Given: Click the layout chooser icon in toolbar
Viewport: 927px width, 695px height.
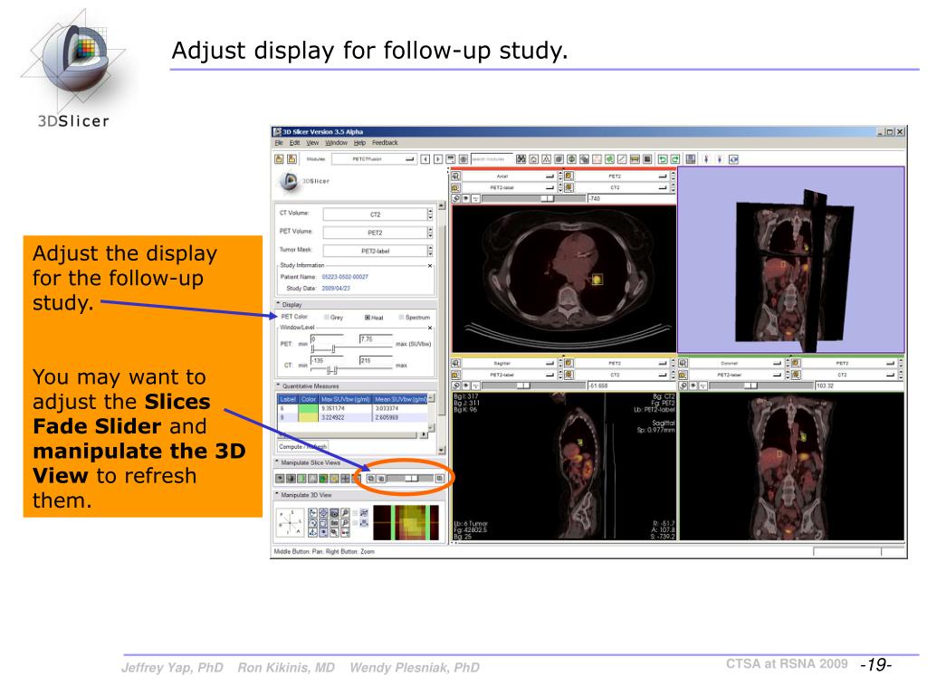Looking at the screenshot, I should [690, 159].
